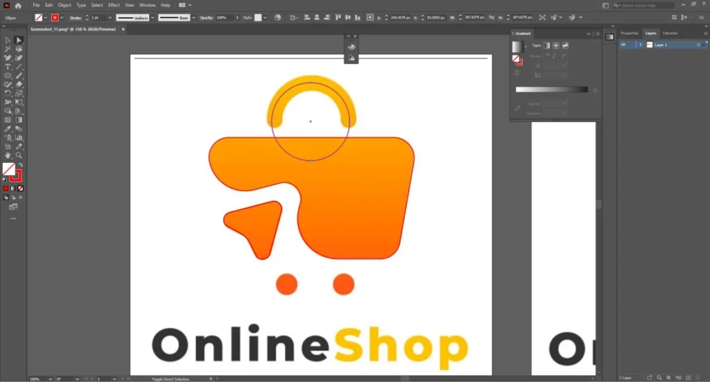Viewport: 710px width, 382px height.
Task: Select the Curvature tool
Action: click(19, 58)
